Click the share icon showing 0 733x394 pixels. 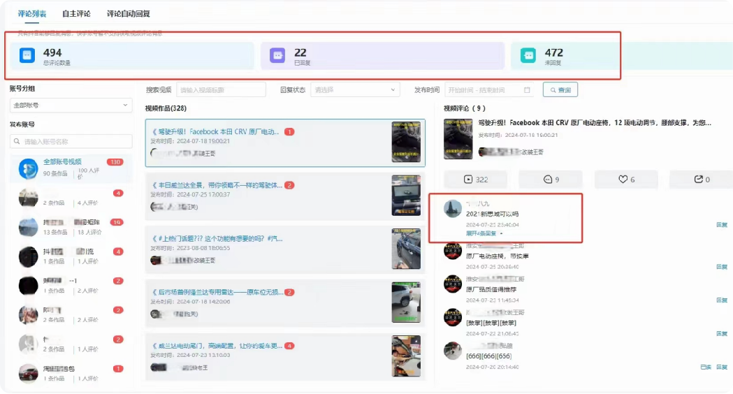tap(697, 180)
